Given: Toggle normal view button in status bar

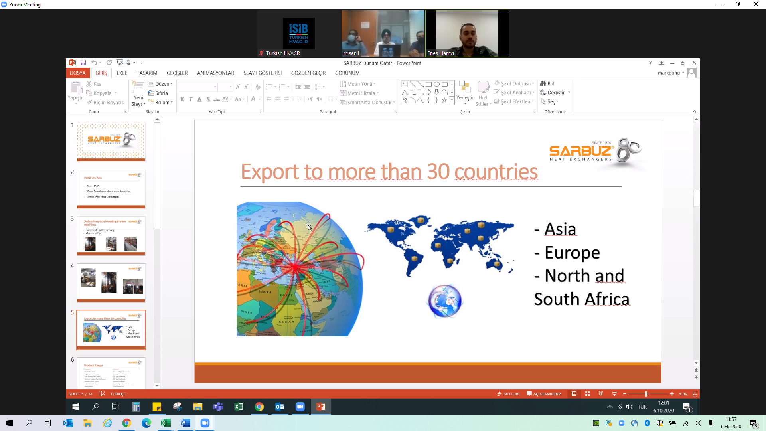Looking at the screenshot, I should (x=574, y=394).
